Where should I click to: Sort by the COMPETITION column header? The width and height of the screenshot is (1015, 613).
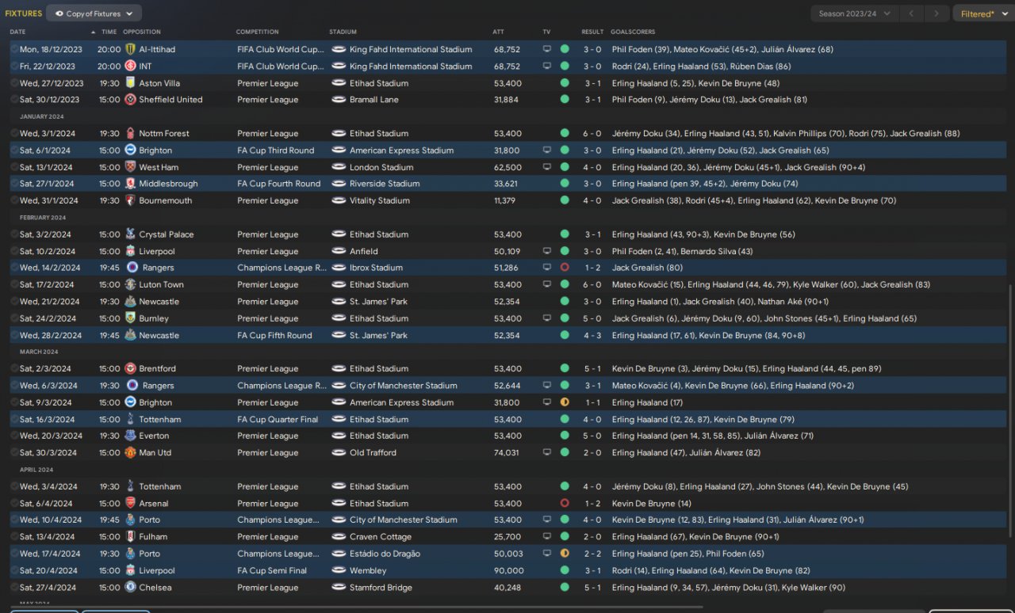258,32
